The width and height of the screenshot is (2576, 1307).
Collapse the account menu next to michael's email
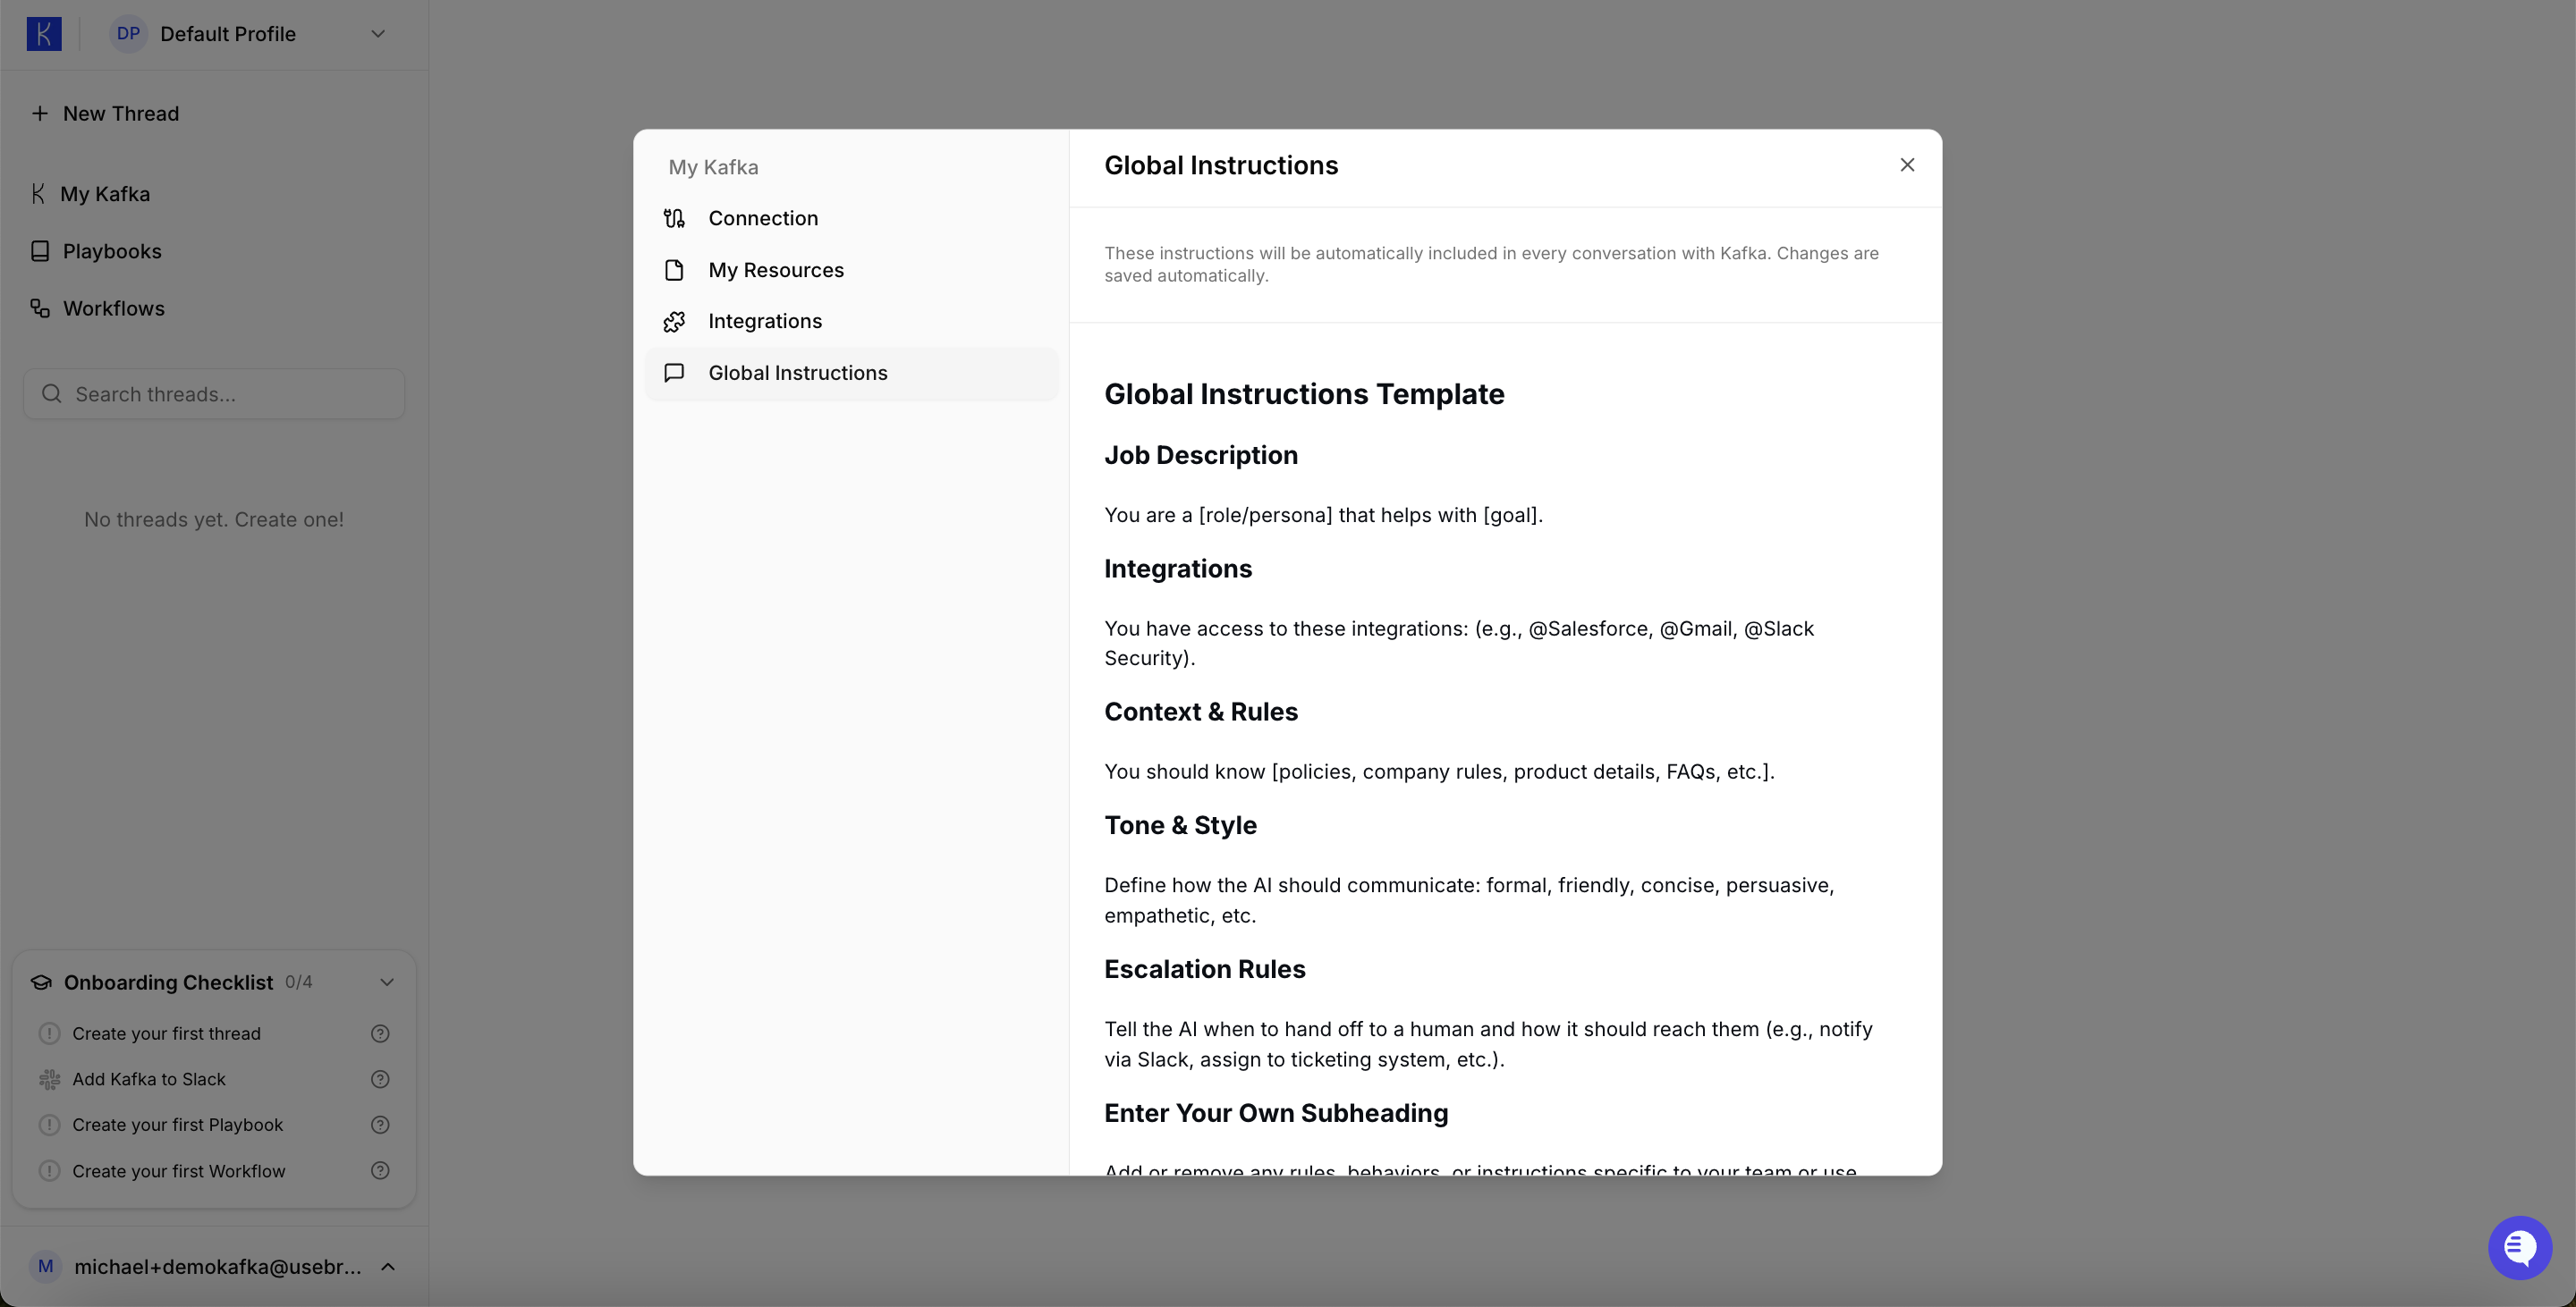pyautogui.click(x=388, y=1266)
